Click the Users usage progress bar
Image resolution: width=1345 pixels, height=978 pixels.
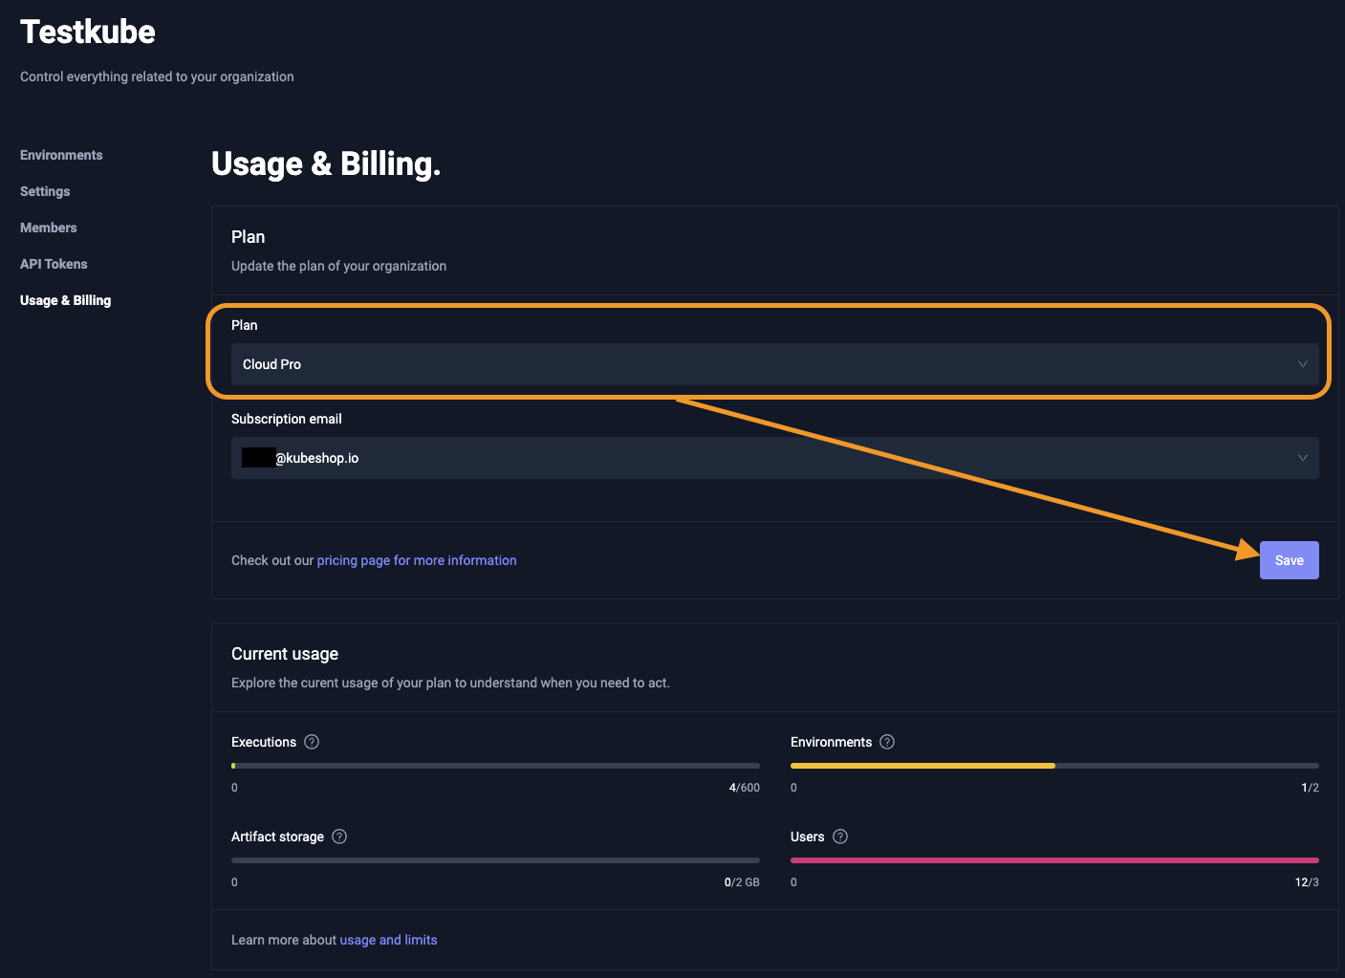[1054, 860]
